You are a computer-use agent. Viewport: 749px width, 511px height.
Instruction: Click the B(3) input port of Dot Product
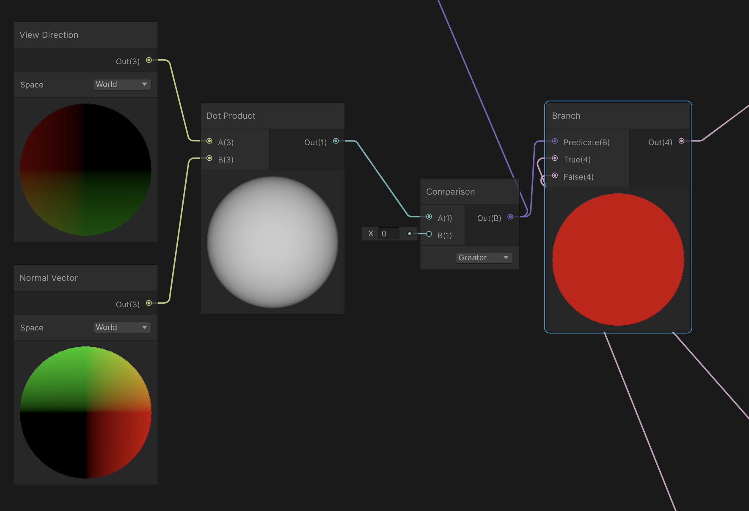click(209, 158)
